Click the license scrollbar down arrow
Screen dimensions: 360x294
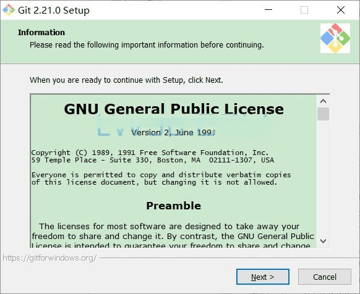[x=323, y=241]
